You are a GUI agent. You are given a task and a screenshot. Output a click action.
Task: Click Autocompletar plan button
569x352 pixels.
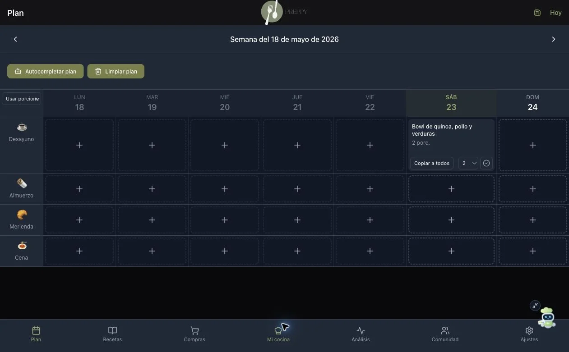(45, 71)
